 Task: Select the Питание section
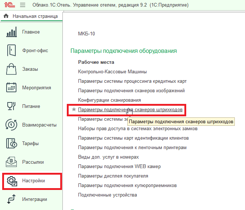31,106
